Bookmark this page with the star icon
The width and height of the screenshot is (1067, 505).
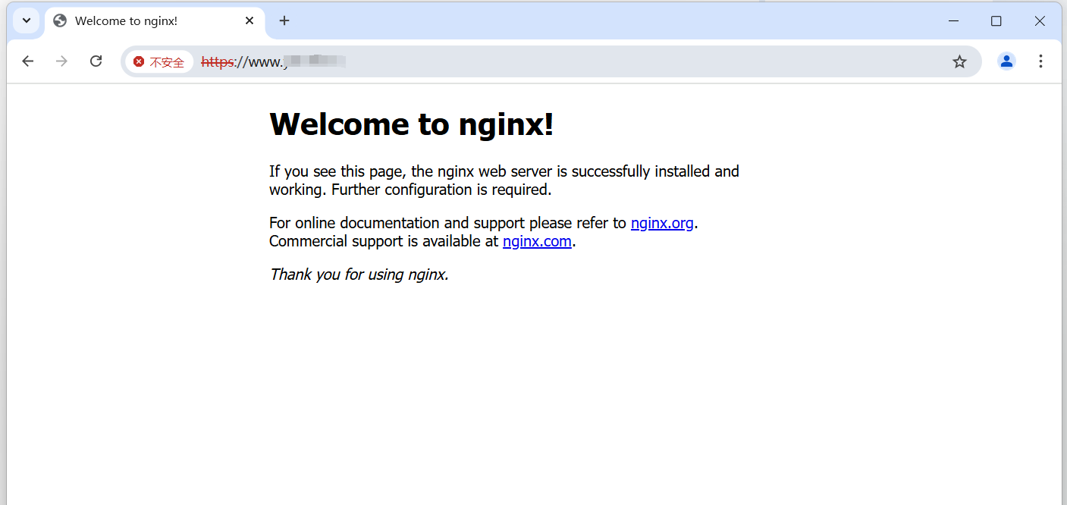pos(959,61)
